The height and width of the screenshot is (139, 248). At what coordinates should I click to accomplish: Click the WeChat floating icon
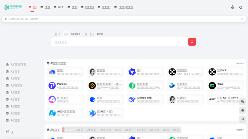coord(243,102)
